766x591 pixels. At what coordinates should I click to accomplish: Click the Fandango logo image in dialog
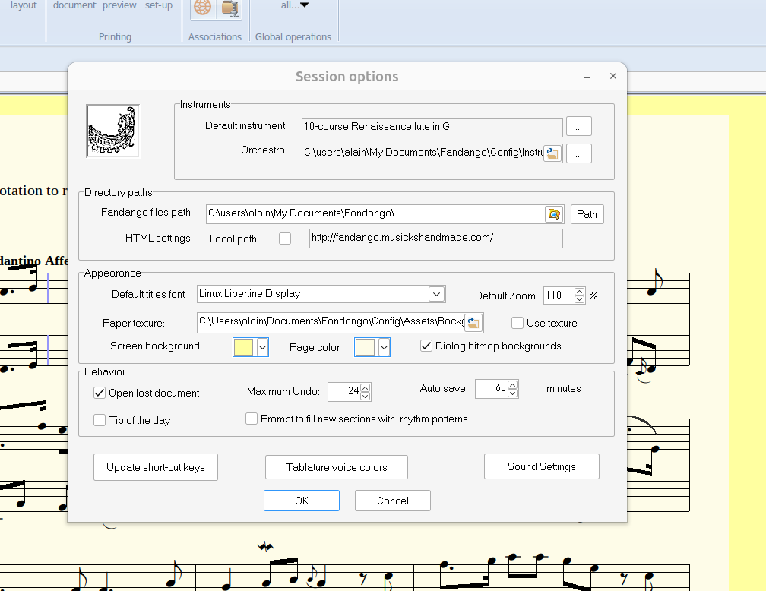(x=112, y=131)
